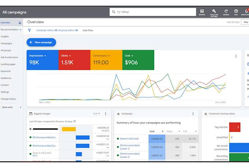Image resolution: width=249 pixels, height=168 pixels.
Task: Open Ads & extensions in the sidebar
Action: (x=10, y=57)
